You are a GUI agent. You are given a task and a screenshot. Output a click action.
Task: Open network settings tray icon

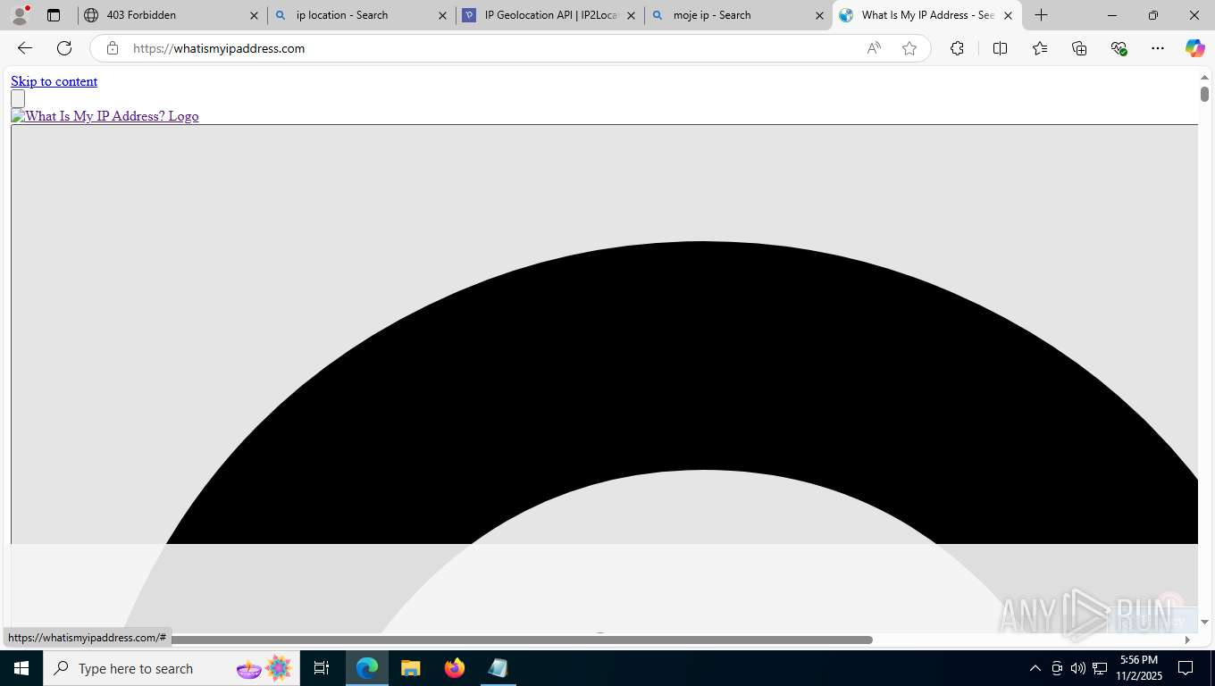click(x=1100, y=668)
